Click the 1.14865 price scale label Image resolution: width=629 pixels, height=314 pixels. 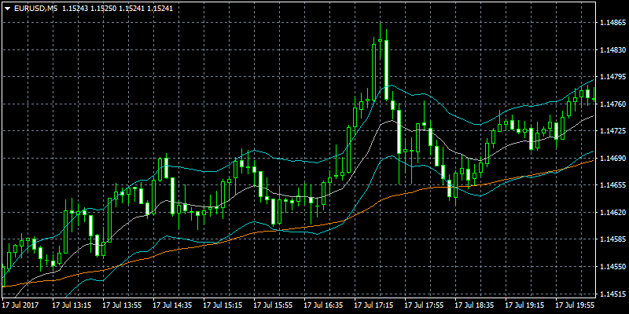coord(612,23)
